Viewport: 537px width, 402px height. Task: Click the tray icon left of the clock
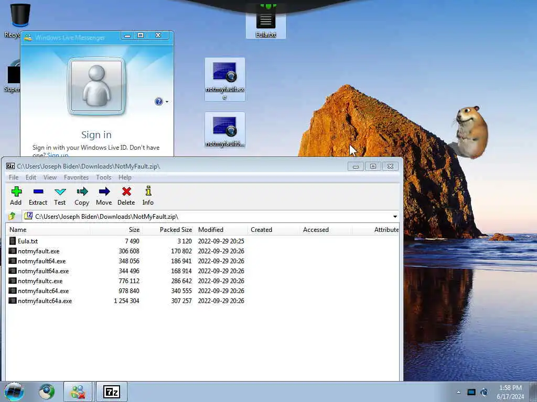pos(484,392)
